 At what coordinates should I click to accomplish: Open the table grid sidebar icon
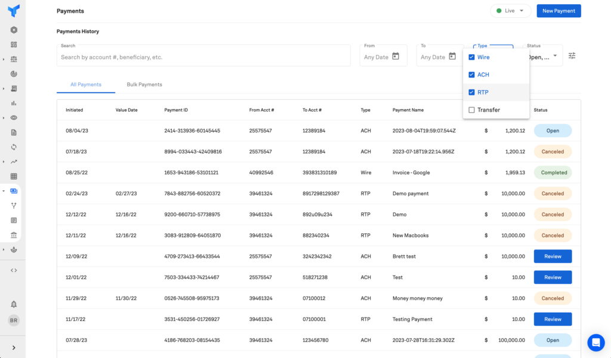point(14,176)
